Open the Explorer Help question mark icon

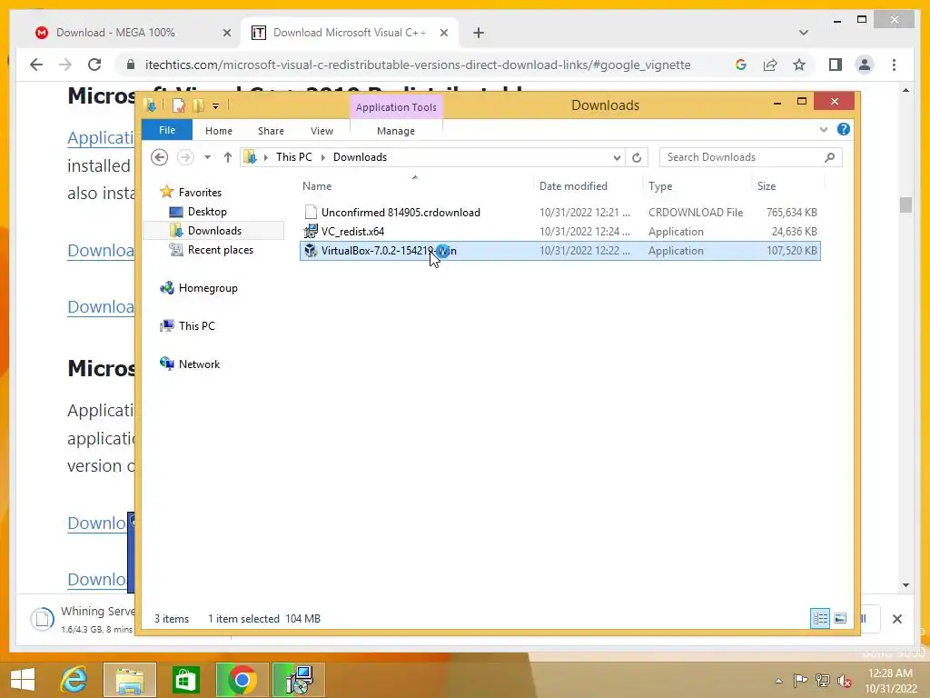pyautogui.click(x=843, y=129)
